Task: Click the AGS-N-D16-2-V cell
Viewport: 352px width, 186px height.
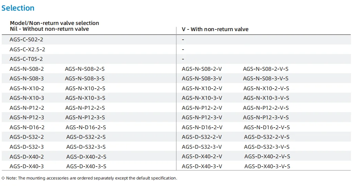Action: (x=202, y=128)
